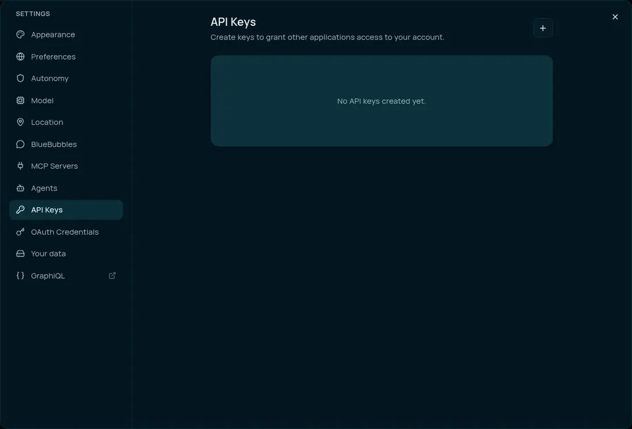Click the key icon beside OAuth Credentials

20,232
